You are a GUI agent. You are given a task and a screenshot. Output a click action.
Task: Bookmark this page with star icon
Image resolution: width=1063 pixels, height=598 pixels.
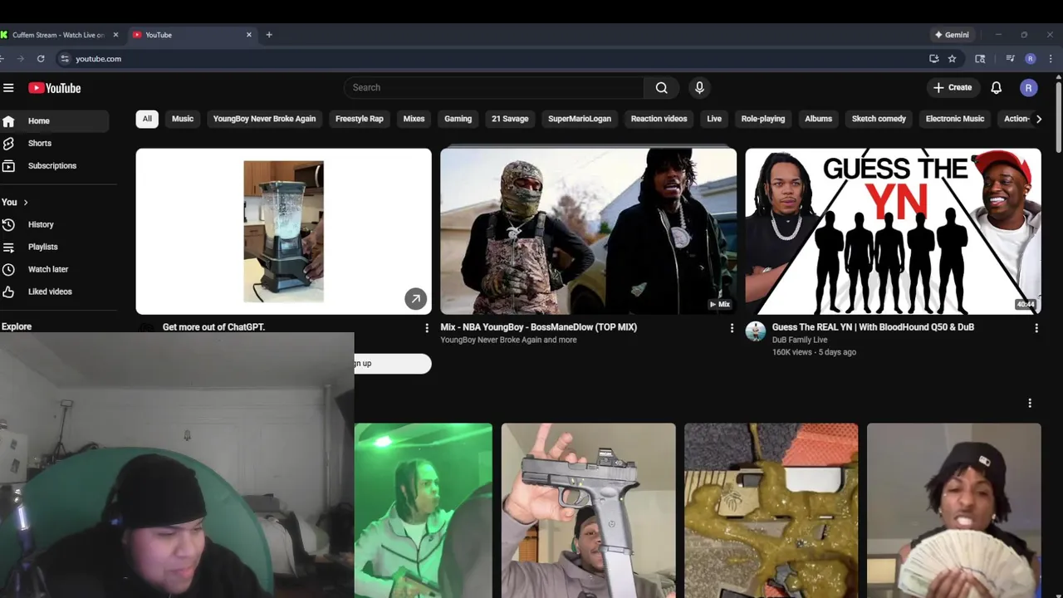point(952,59)
